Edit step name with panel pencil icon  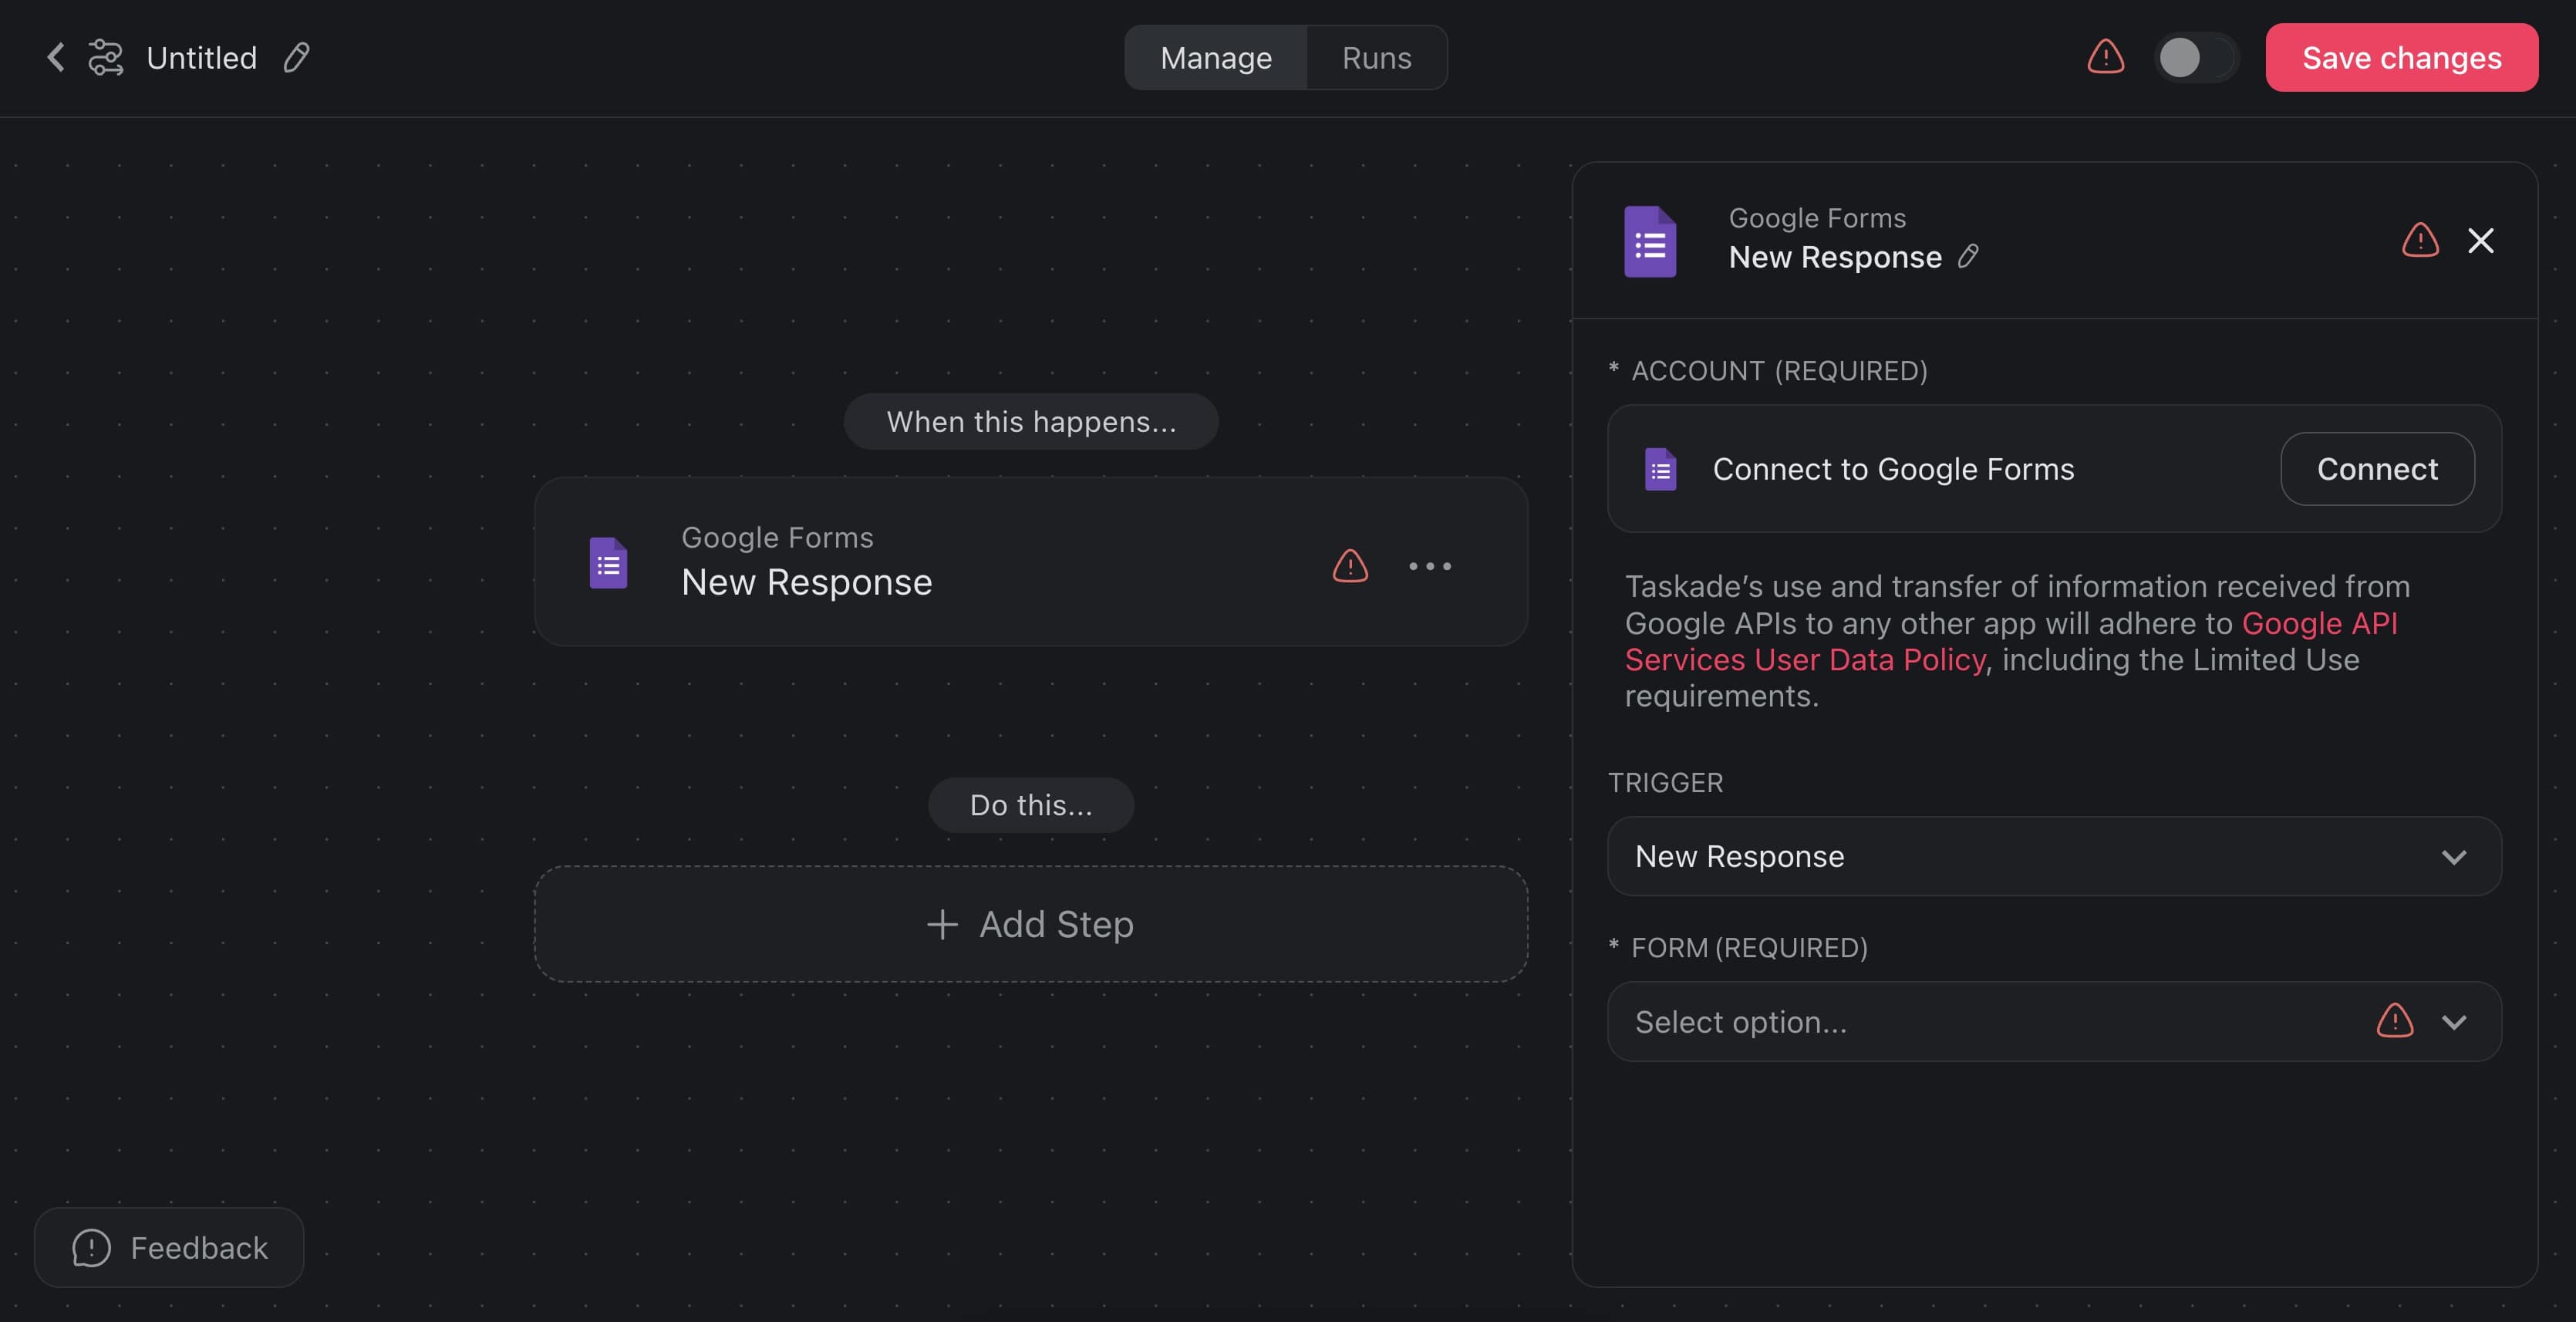pos(1967,257)
